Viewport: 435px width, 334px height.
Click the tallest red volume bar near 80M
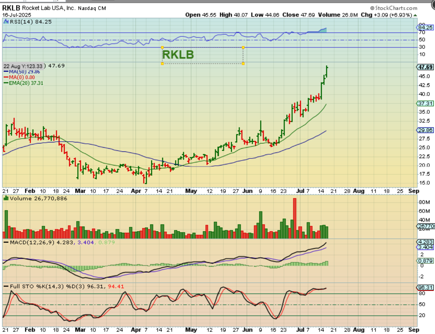[x=295, y=218]
